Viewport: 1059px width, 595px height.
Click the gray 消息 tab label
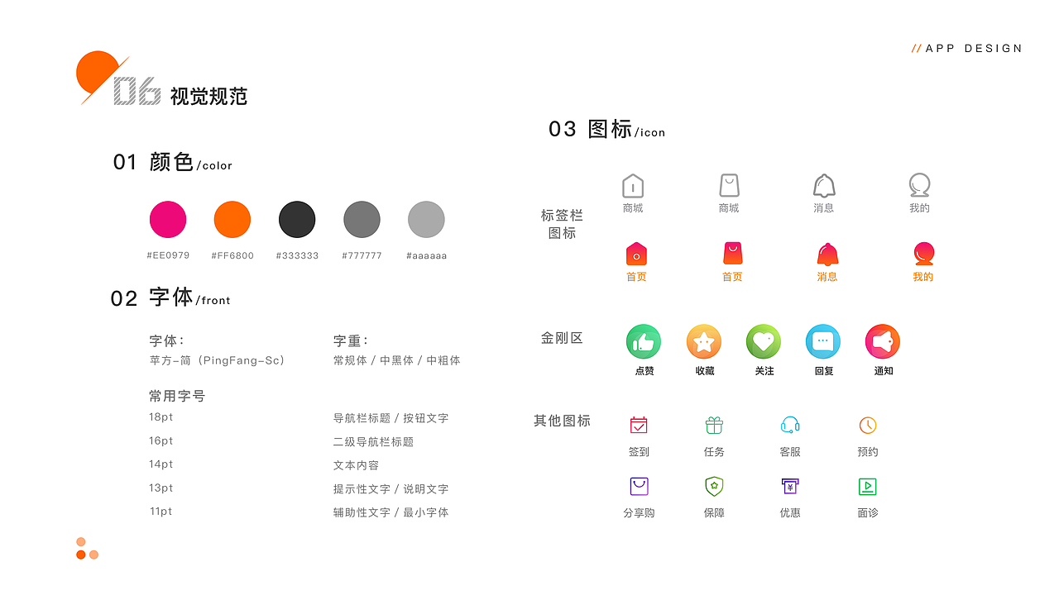pos(824,208)
